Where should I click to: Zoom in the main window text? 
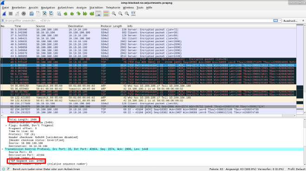click(x=114, y=13)
